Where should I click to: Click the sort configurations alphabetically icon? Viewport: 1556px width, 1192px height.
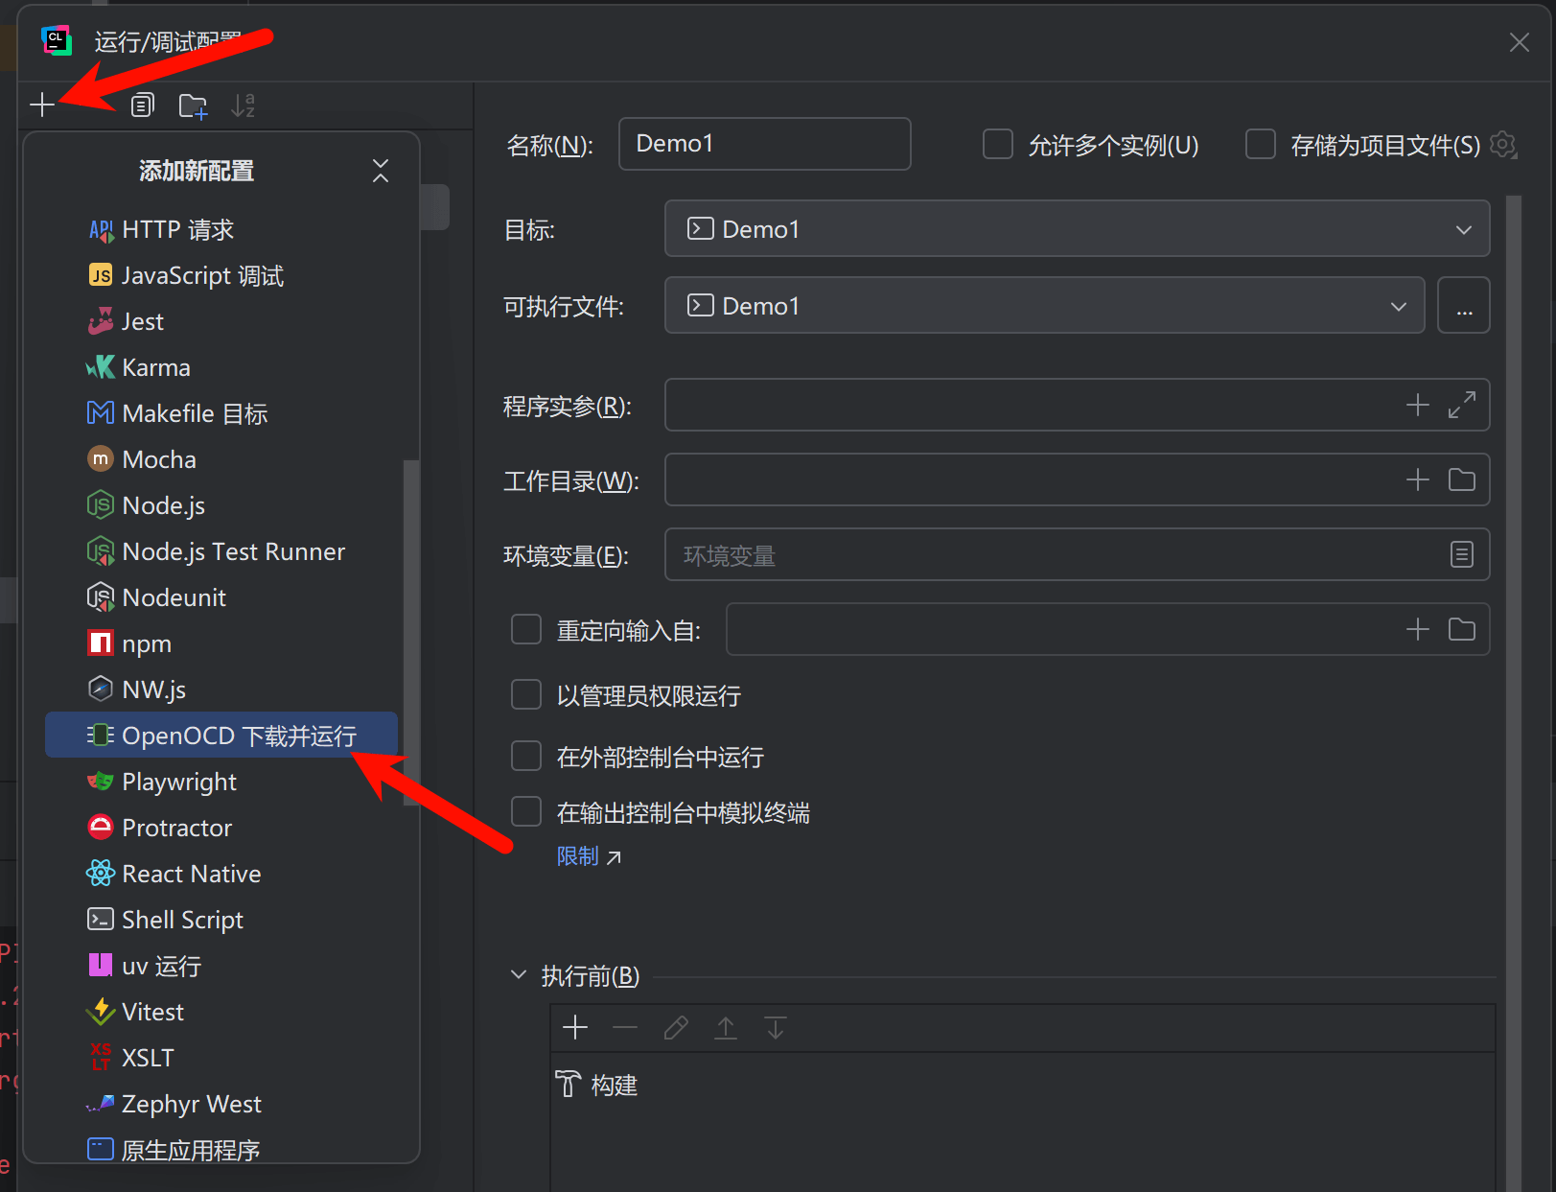tap(244, 105)
